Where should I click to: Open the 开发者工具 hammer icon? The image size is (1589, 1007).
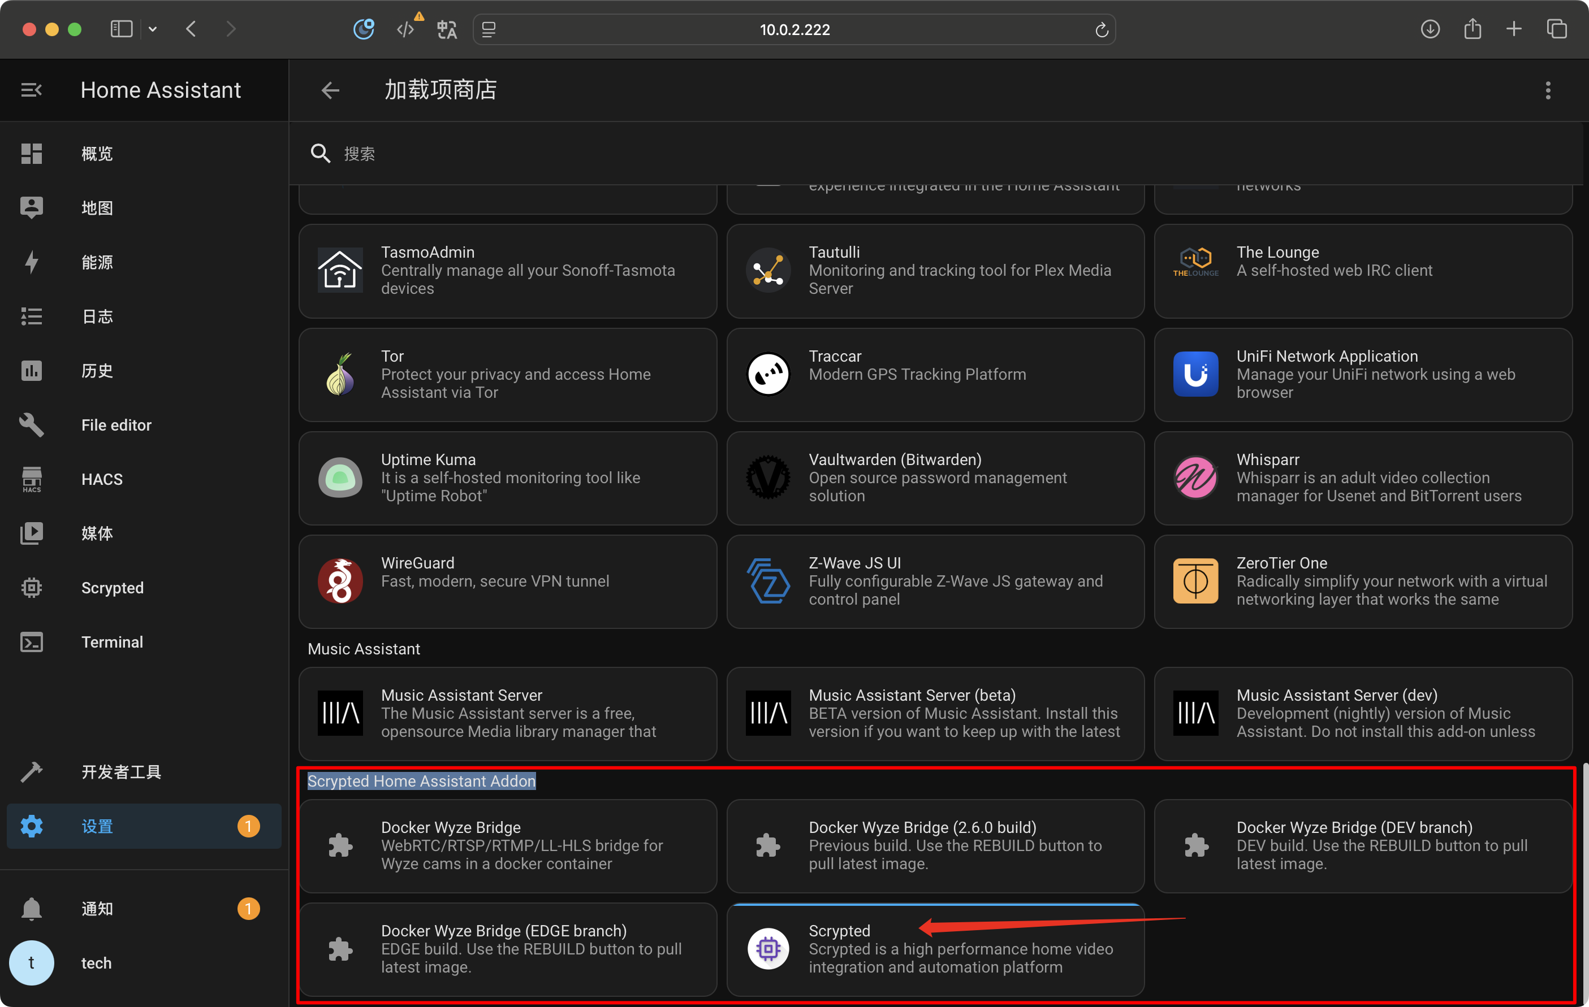[31, 771]
